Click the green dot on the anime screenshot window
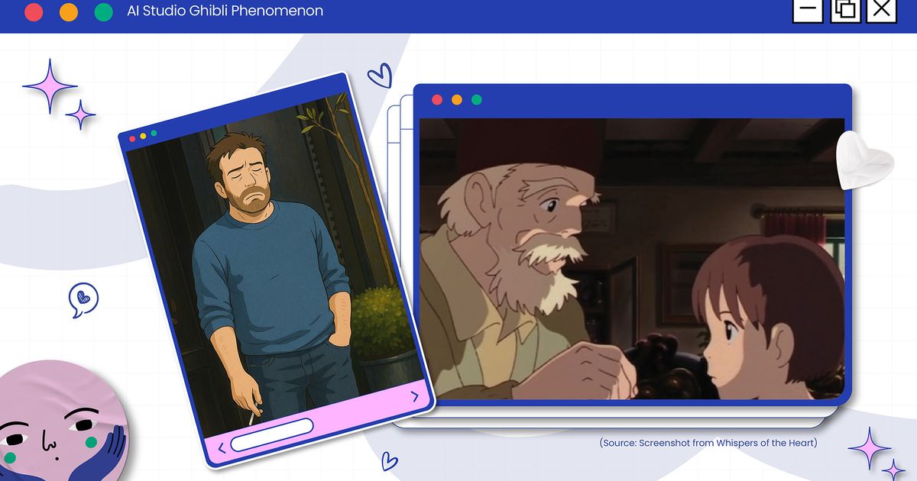Image resolution: width=917 pixels, height=481 pixels. tap(477, 100)
